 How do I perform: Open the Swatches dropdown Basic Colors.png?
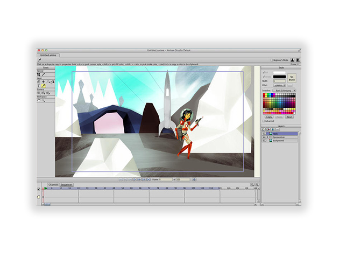tap(284, 91)
